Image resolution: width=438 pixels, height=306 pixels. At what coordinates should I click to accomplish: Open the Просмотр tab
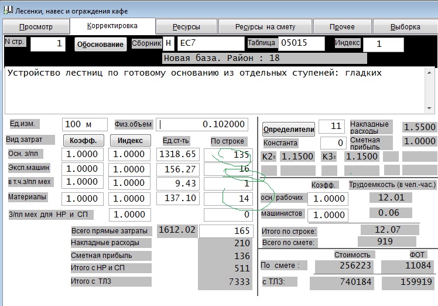click(x=36, y=27)
